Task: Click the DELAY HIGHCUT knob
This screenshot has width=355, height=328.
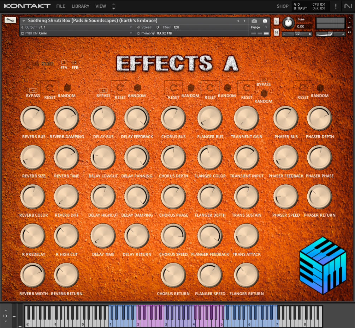Action: tap(103, 197)
